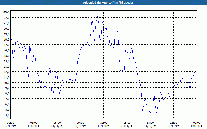
Task: Click the lowest wind speed dip near 19:00
Action: point(157,114)
